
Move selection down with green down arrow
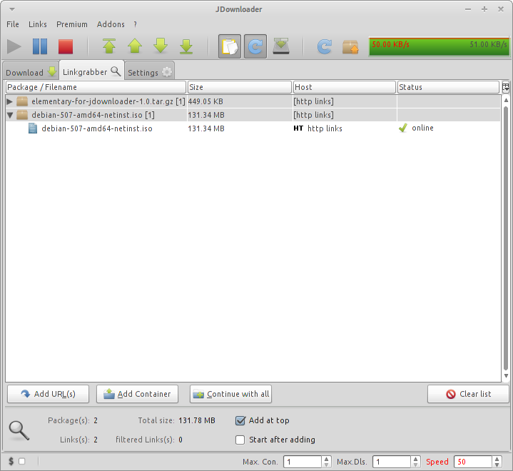click(x=161, y=46)
